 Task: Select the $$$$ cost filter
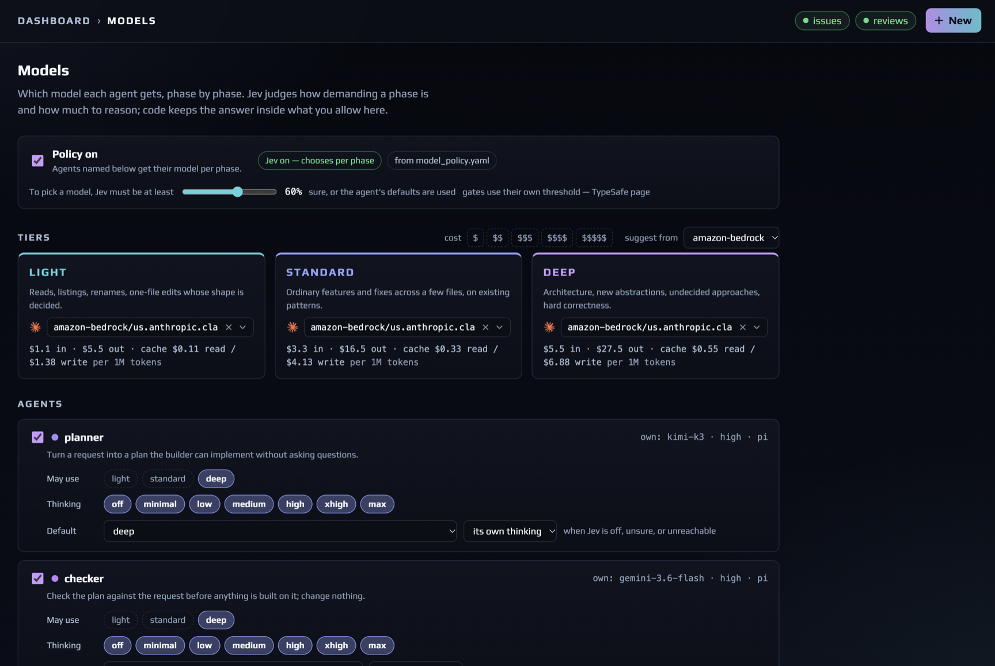tap(557, 238)
